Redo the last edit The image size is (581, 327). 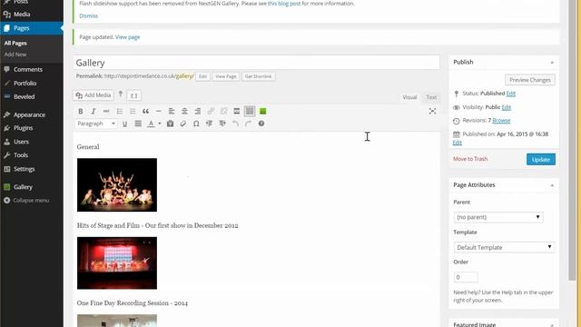pyautogui.click(x=248, y=124)
